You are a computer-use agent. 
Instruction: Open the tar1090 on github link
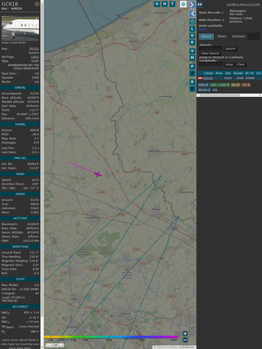click(243, 4)
